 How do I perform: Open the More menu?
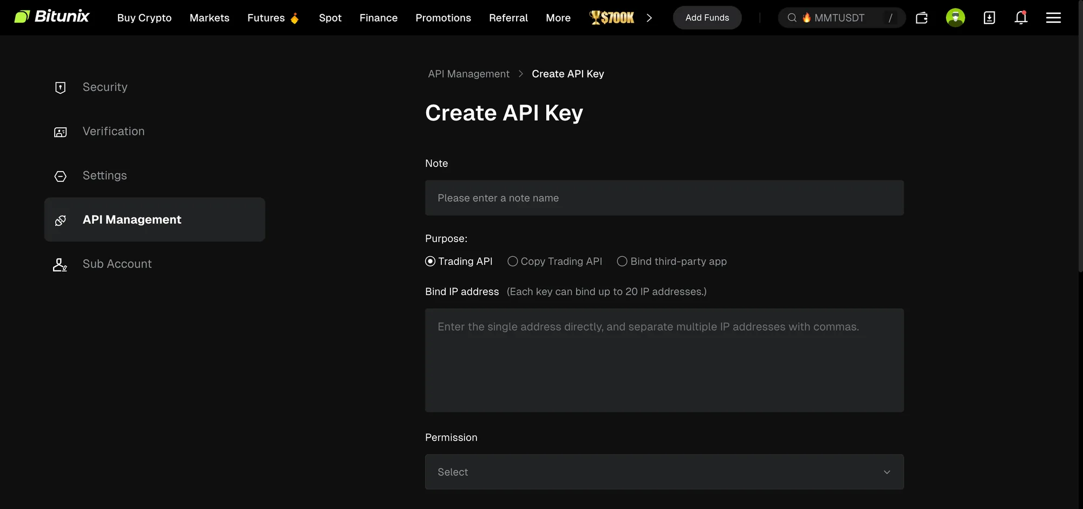(558, 18)
